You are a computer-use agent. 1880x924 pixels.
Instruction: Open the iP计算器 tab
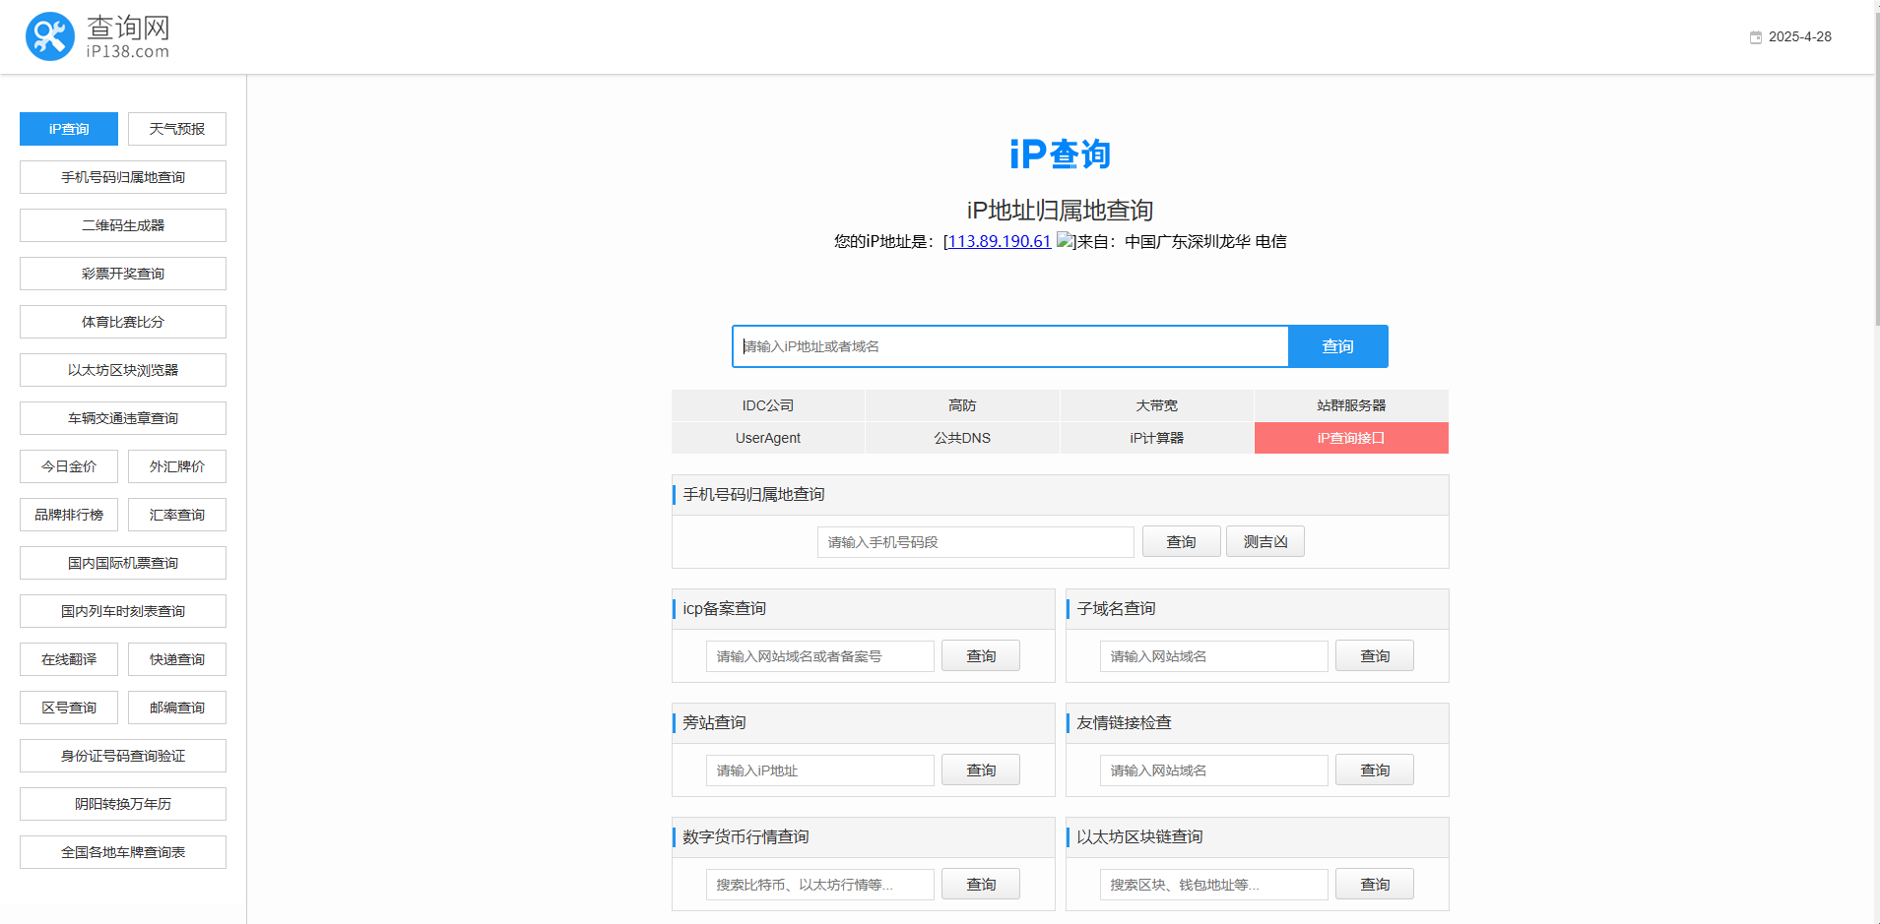coord(1156,438)
